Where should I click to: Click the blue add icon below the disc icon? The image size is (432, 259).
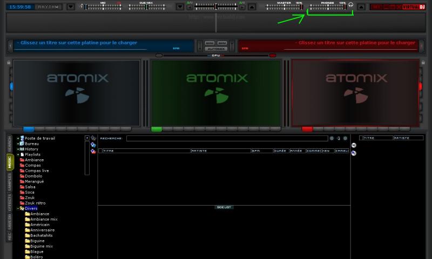pos(354,153)
